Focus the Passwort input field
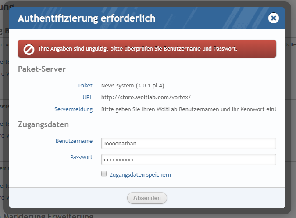 [x=189, y=159]
